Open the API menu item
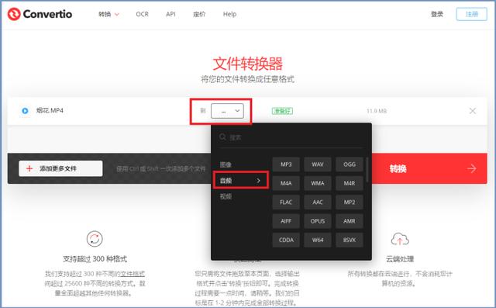 tap(170, 14)
